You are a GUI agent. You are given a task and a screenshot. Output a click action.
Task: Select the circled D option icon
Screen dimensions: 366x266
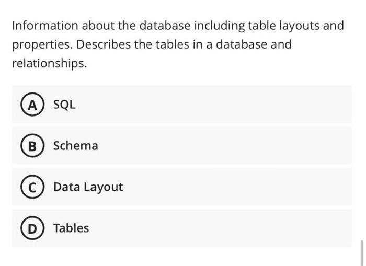pyautogui.click(x=32, y=228)
